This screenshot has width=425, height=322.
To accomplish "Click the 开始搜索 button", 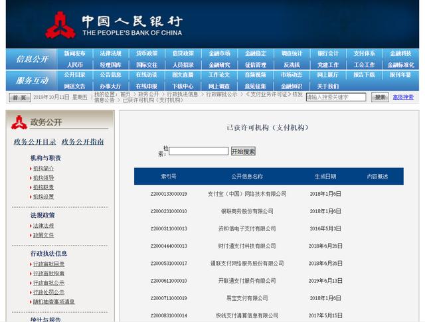I will coord(243,151).
